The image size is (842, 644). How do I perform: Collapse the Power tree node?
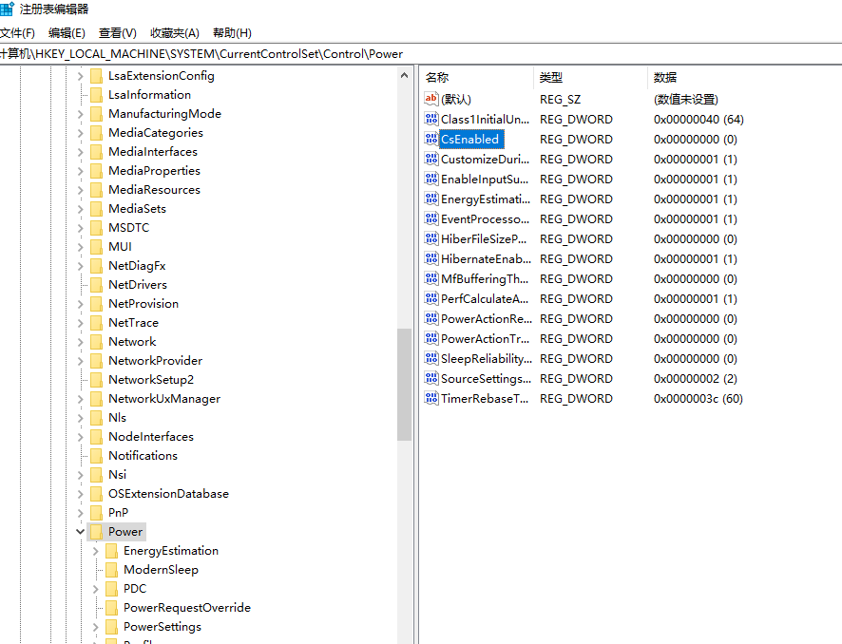[x=80, y=531]
